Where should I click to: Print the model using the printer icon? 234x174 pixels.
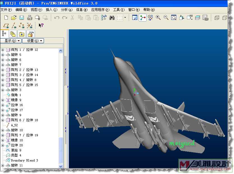[x=29, y=18]
